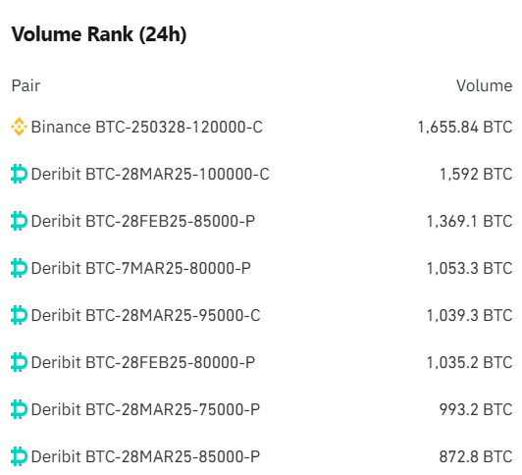
Task: Click Deribit icon beside BTC-28FEB25-85000-P
Action: (x=19, y=221)
